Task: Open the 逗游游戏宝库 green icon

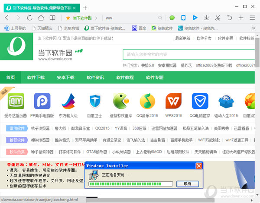Action: [121, 101]
